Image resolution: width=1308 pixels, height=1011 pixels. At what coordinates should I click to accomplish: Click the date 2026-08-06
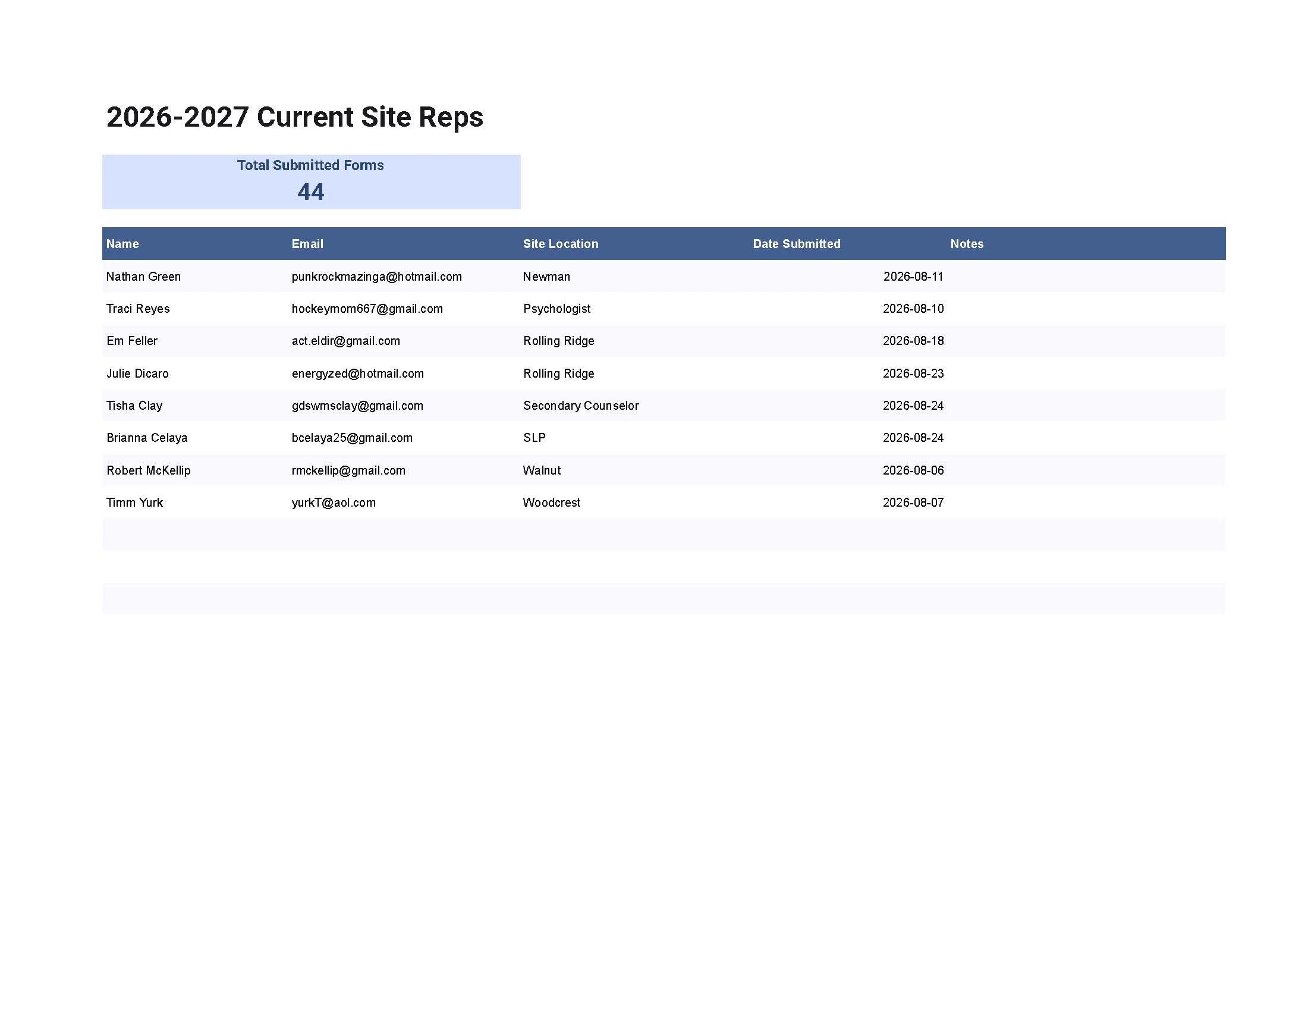coord(913,470)
